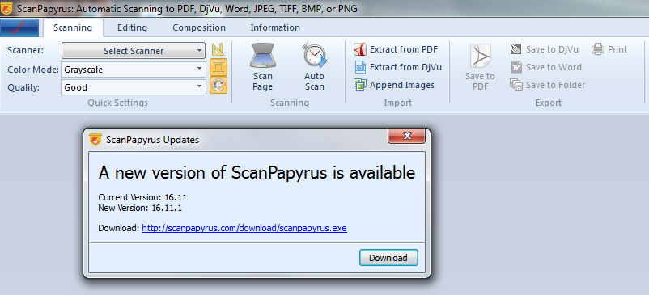The image size is (649, 295).
Task: Click the Extract from PDF label
Action: click(404, 49)
